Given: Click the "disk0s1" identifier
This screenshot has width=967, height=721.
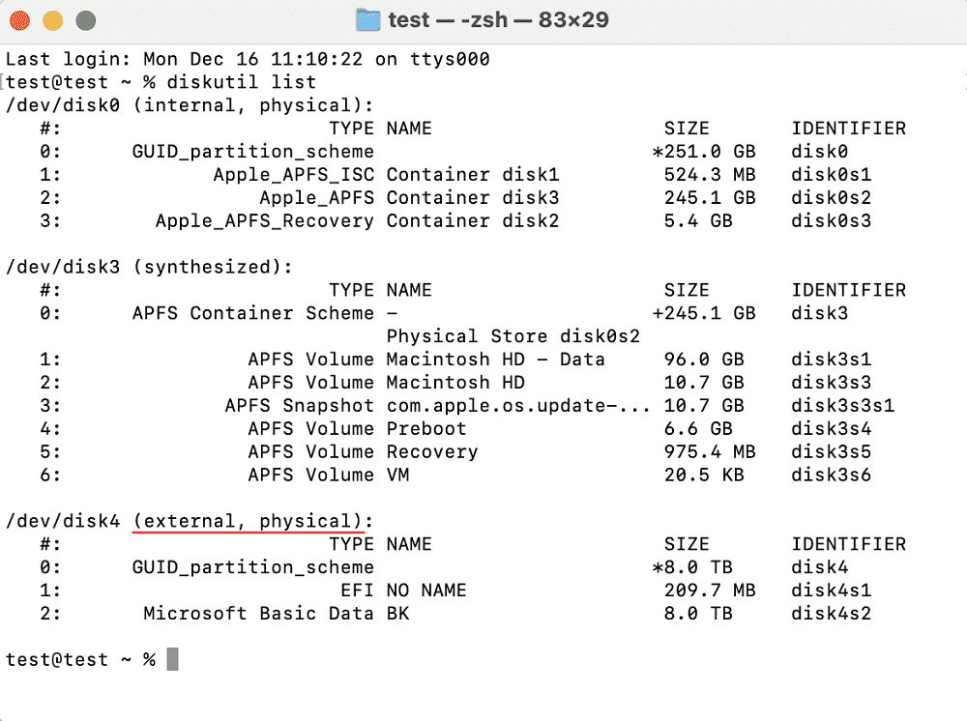Looking at the screenshot, I should tap(832, 174).
